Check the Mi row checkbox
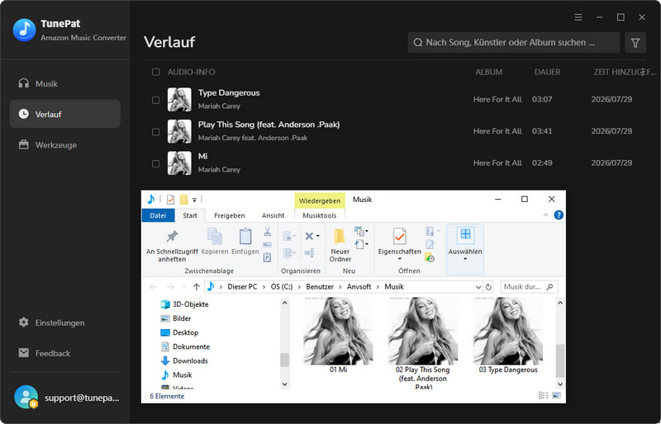 point(155,163)
